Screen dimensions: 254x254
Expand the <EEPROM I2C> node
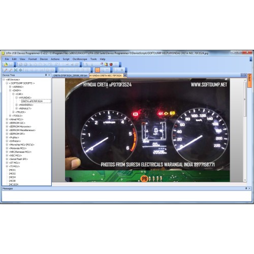[x=7, y=123]
